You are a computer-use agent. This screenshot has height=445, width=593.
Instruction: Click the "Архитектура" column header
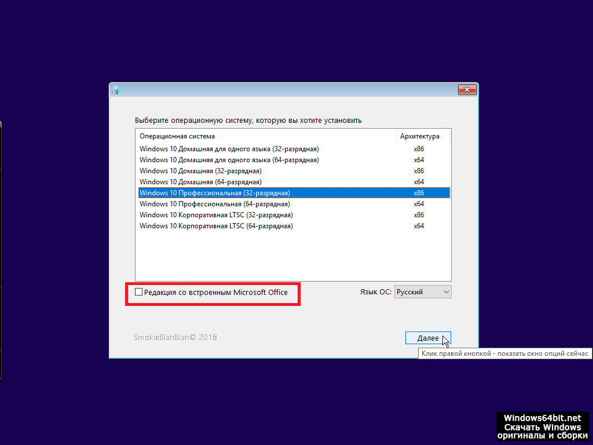coord(419,137)
